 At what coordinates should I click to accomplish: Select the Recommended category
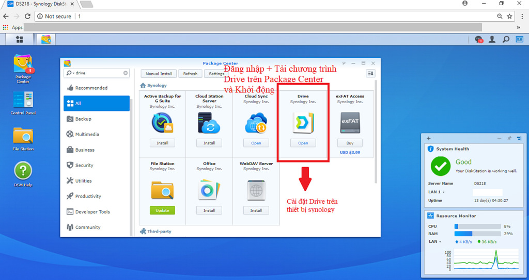(97, 88)
